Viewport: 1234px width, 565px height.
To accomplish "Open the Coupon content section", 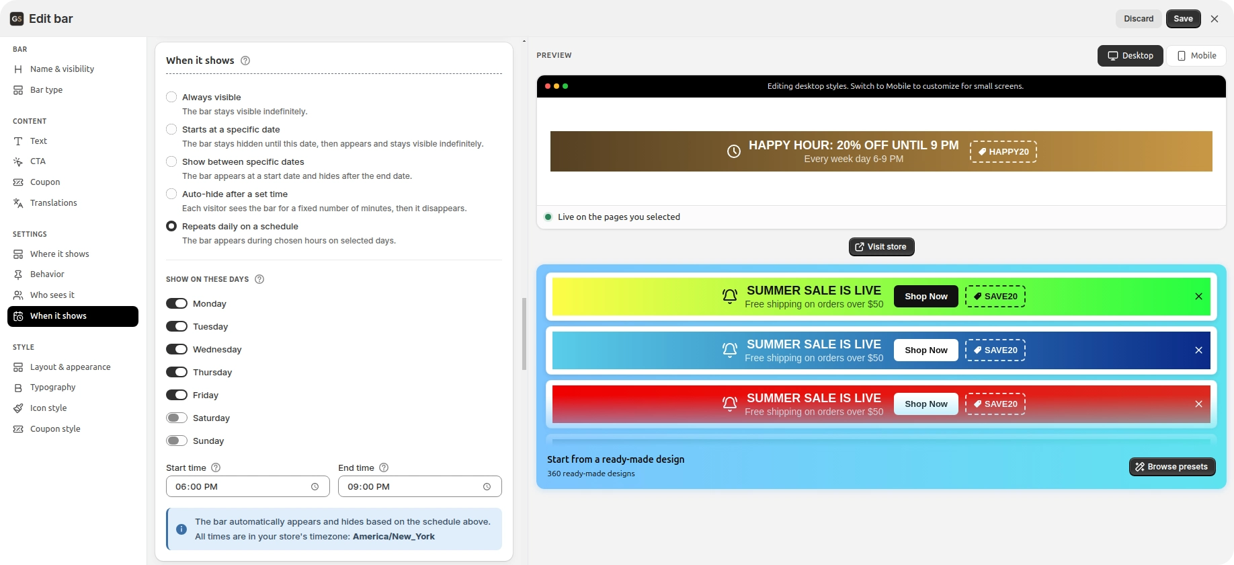I will pyautogui.click(x=73, y=182).
